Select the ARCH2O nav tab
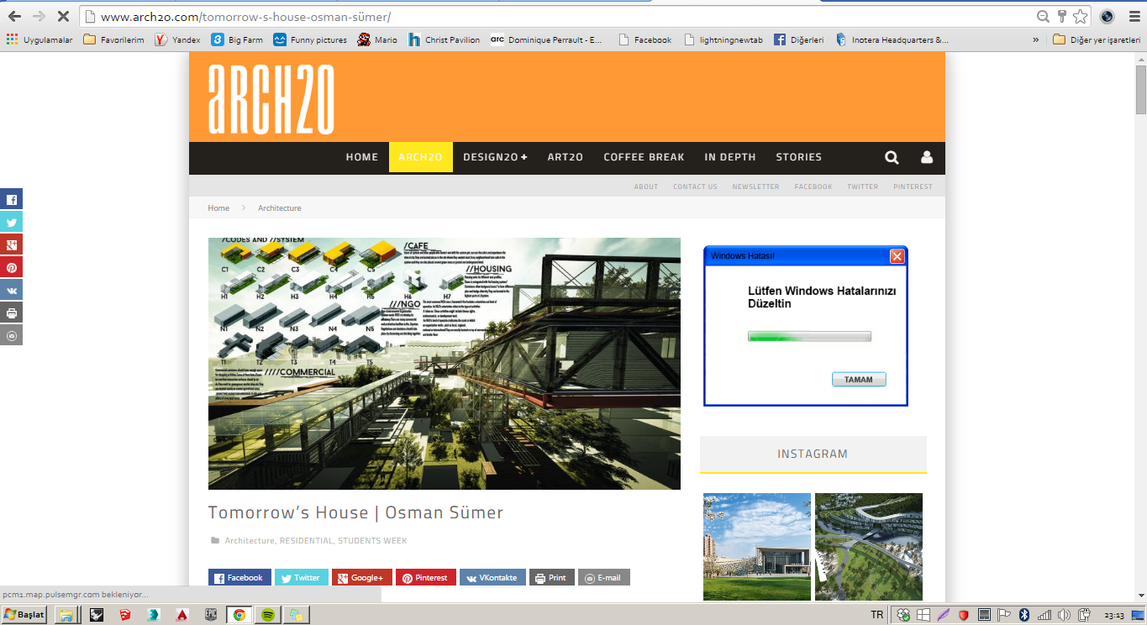This screenshot has width=1147, height=625. point(420,157)
